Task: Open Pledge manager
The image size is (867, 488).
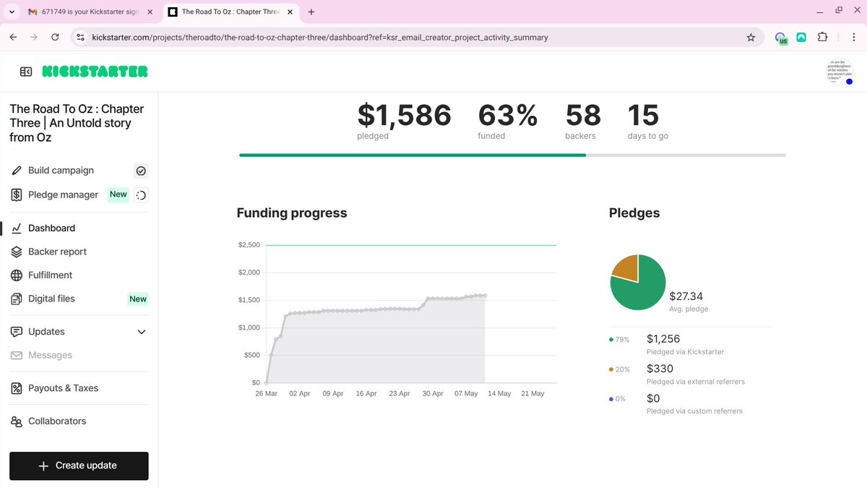Action: pyautogui.click(x=63, y=195)
